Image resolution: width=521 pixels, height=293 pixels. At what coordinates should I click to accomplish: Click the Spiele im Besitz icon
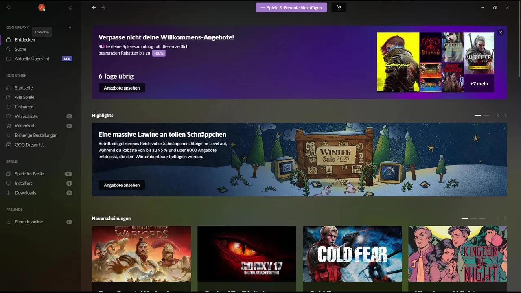click(x=8, y=174)
